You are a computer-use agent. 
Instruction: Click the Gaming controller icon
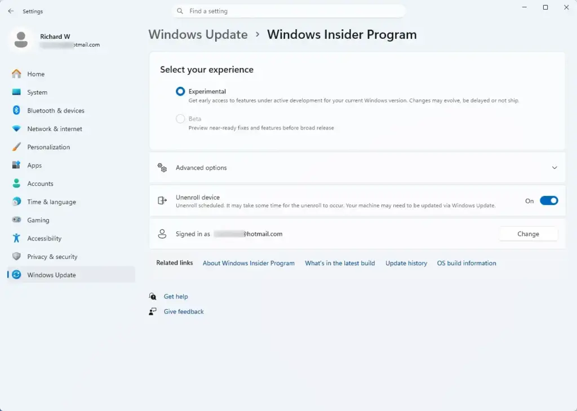tap(16, 220)
